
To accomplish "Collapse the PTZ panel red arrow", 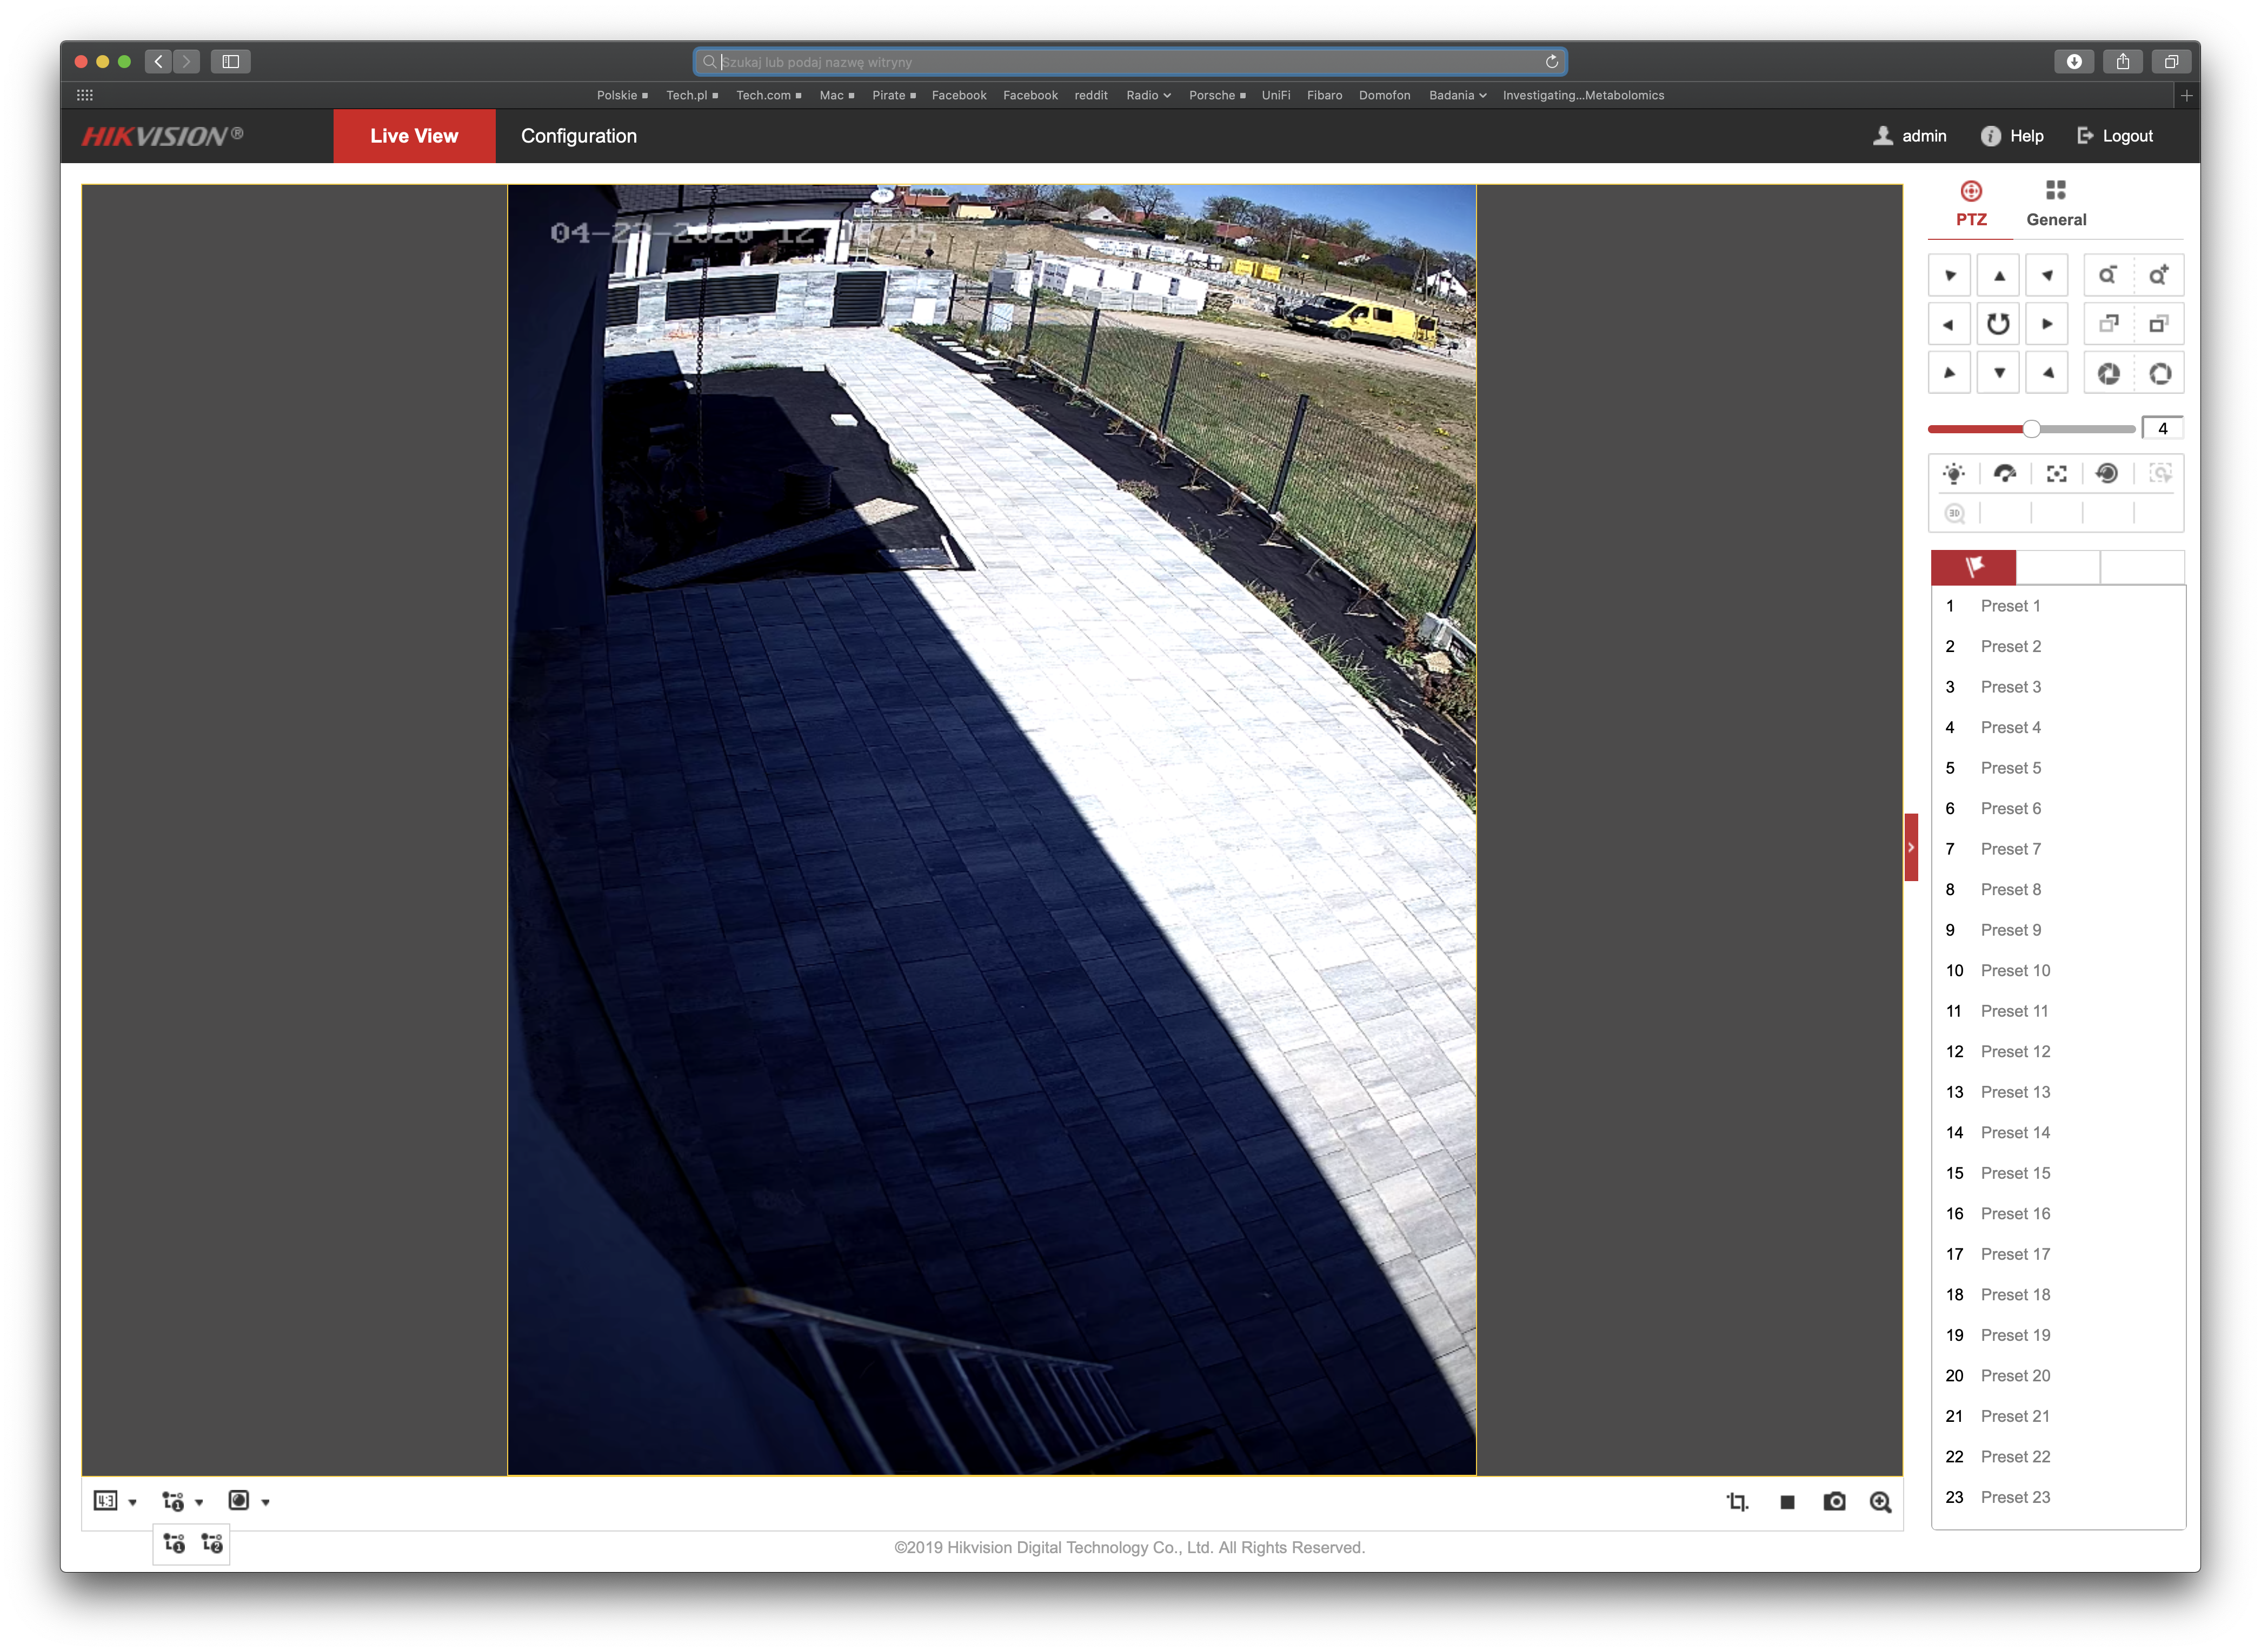I will pos(1911,847).
